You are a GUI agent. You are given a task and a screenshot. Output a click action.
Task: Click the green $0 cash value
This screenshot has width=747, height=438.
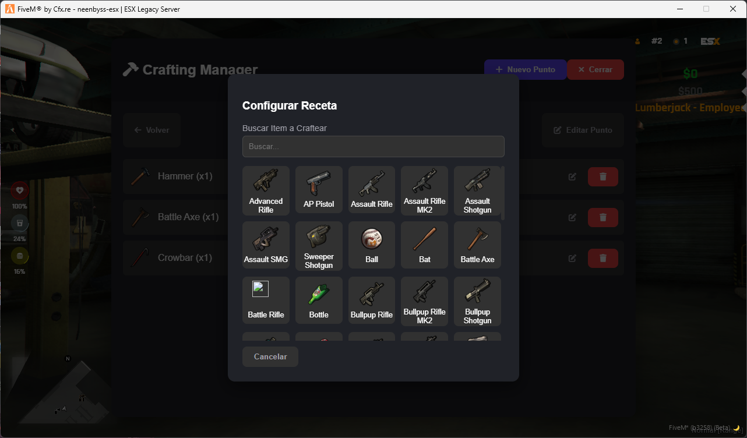tap(690, 74)
